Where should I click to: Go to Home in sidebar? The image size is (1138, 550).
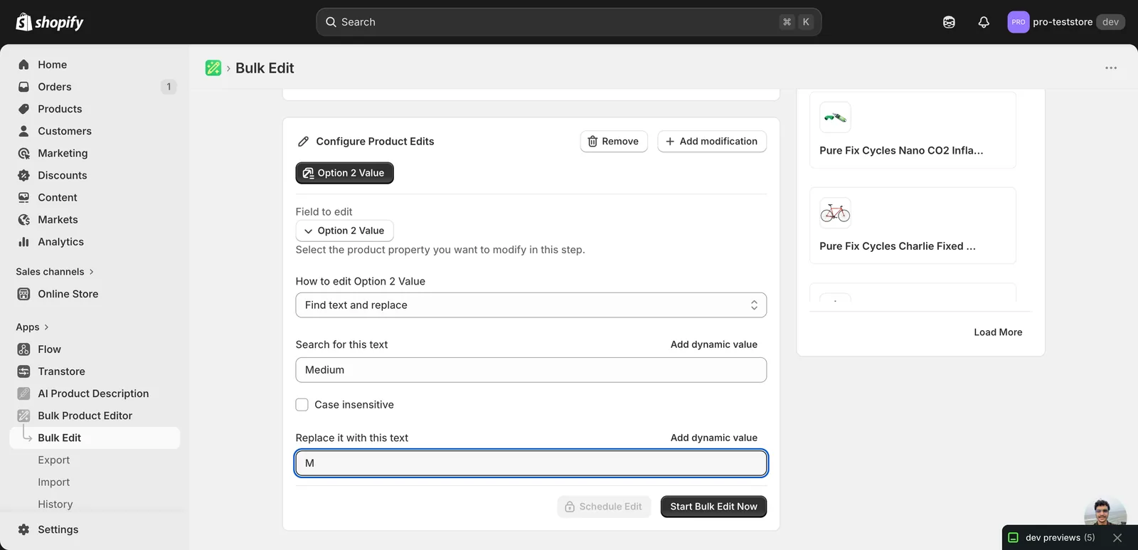[x=95, y=65]
